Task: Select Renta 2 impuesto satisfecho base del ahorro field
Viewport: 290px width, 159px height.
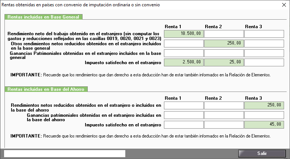Action: (224, 125)
